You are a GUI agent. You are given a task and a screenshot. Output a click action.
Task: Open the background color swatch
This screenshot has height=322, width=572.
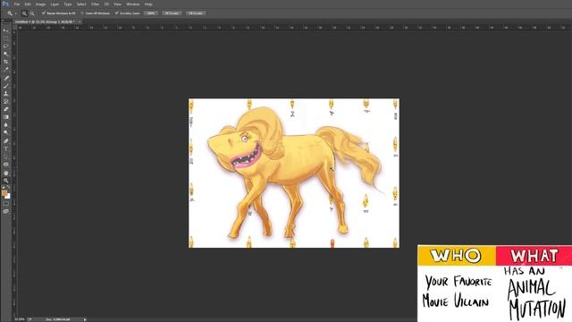[8, 196]
